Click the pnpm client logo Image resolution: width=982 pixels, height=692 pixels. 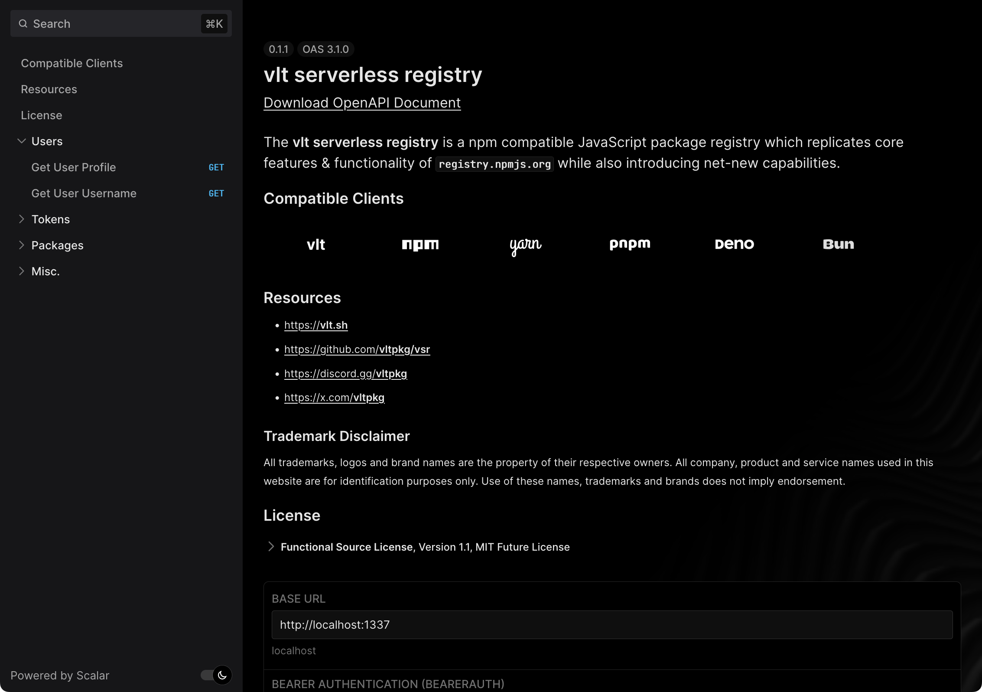[630, 244]
